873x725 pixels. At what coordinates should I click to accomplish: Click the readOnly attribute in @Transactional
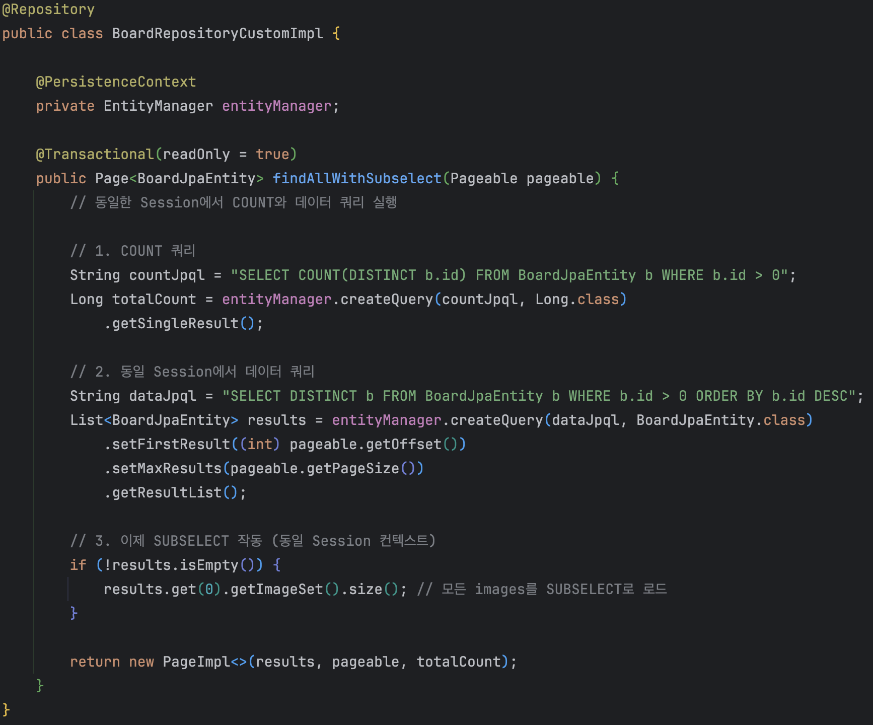(196, 155)
